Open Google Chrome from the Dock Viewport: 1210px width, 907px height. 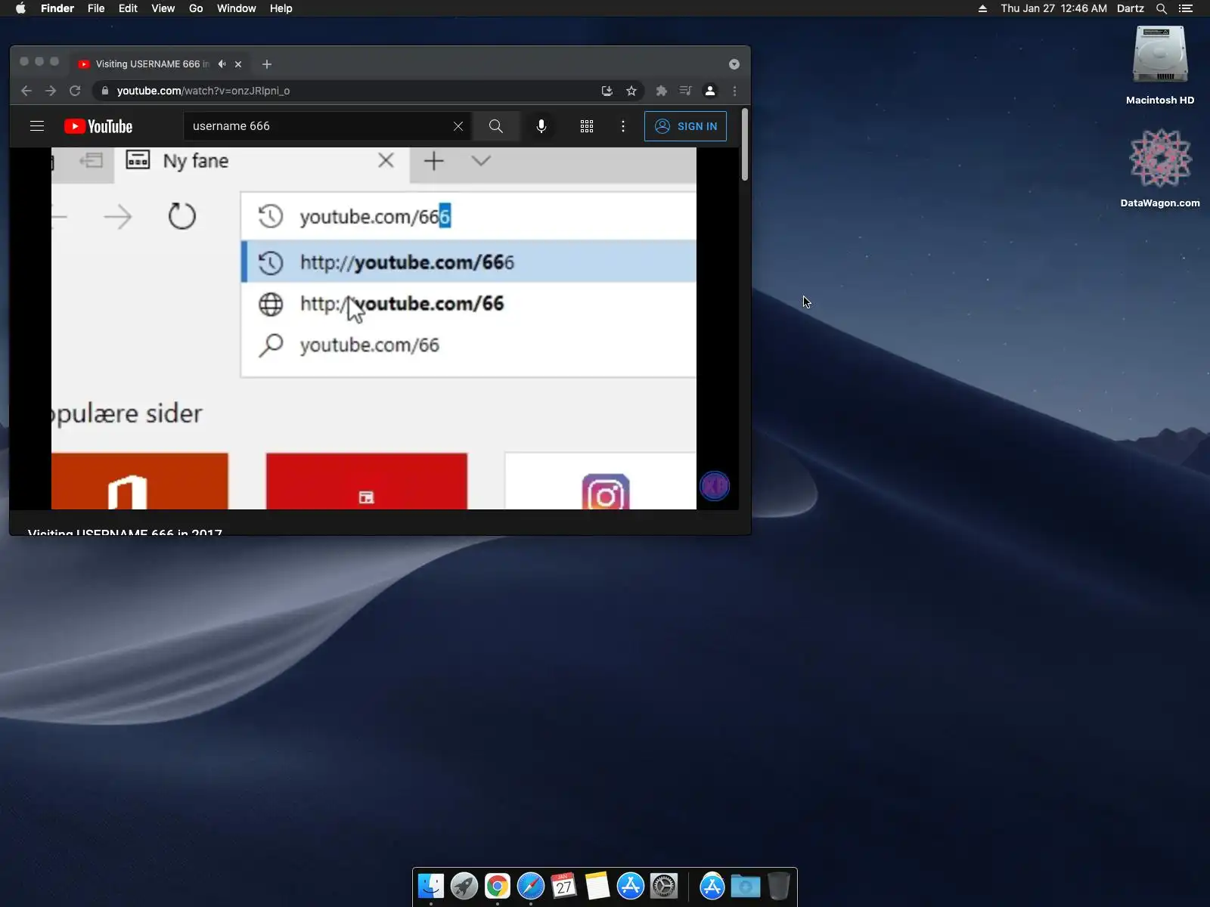coord(498,886)
